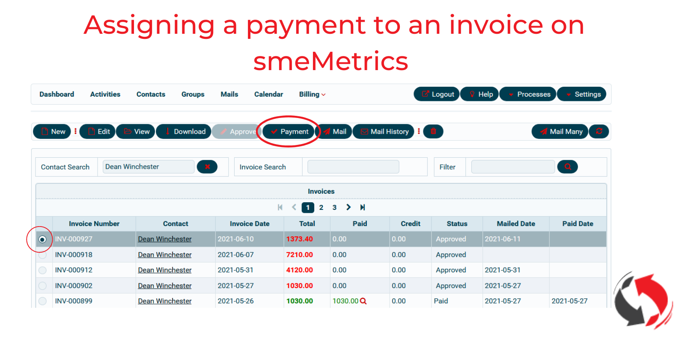Open the Dashboard menu
The height and width of the screenshot is (342, 685).
tap(57, 94)
